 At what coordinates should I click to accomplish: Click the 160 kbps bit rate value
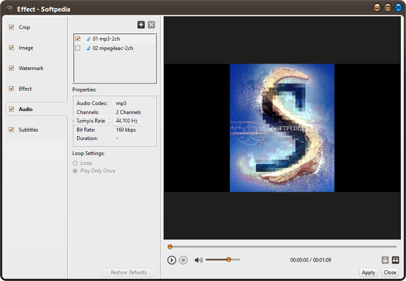[126, 130]
